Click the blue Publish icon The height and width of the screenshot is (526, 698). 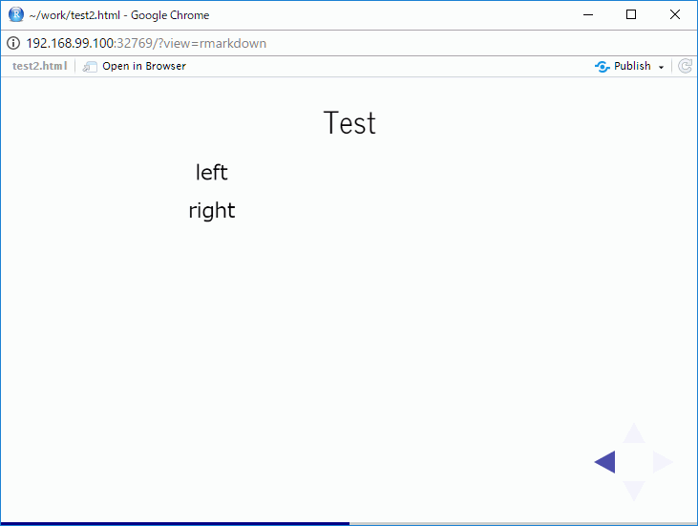pyautogui.click(x=602, y=66)
